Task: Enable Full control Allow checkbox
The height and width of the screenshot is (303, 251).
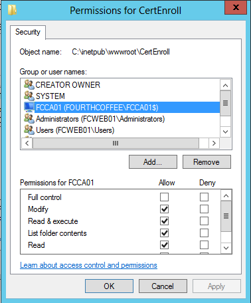Action: tap(164, 197)
